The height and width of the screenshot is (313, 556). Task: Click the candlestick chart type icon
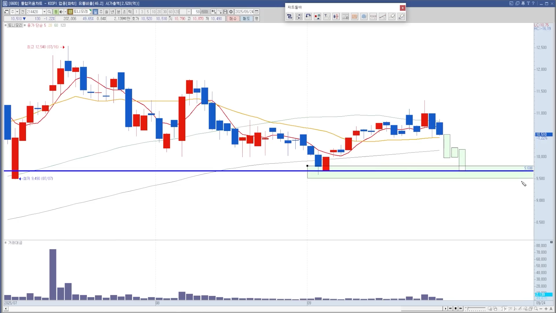pos(336,17)
